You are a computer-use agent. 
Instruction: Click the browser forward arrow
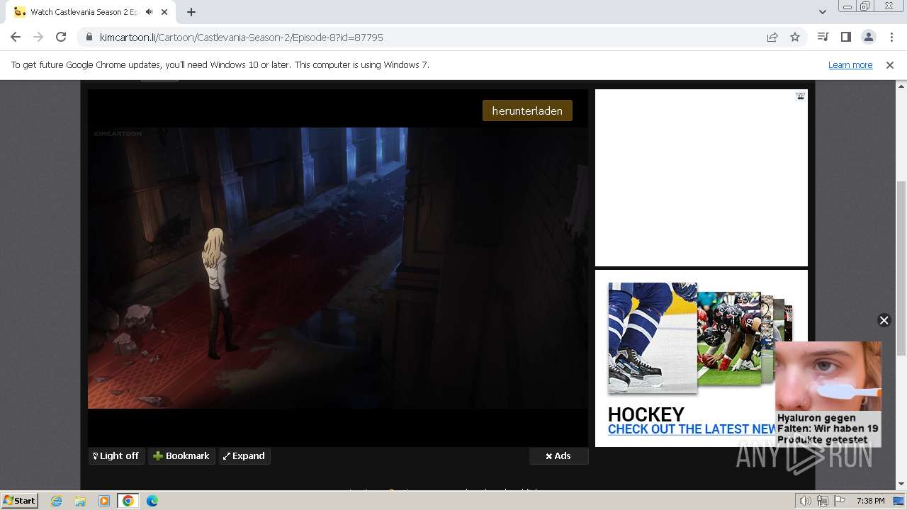38,38
